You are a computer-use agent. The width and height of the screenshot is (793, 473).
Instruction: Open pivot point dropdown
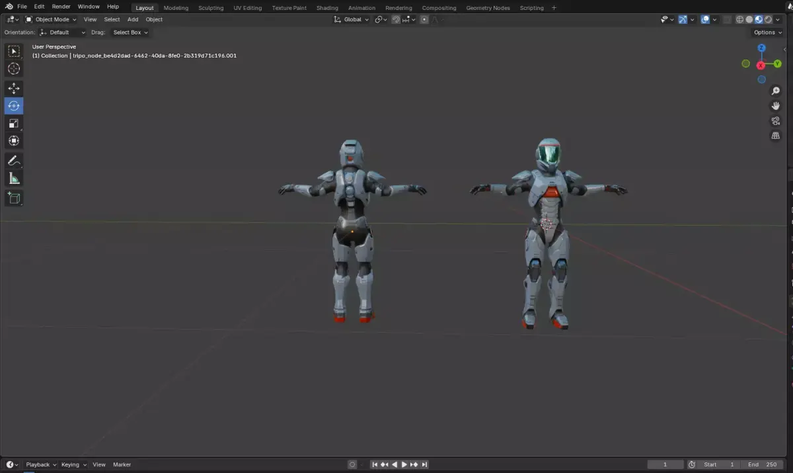click(x=381, y=19)
